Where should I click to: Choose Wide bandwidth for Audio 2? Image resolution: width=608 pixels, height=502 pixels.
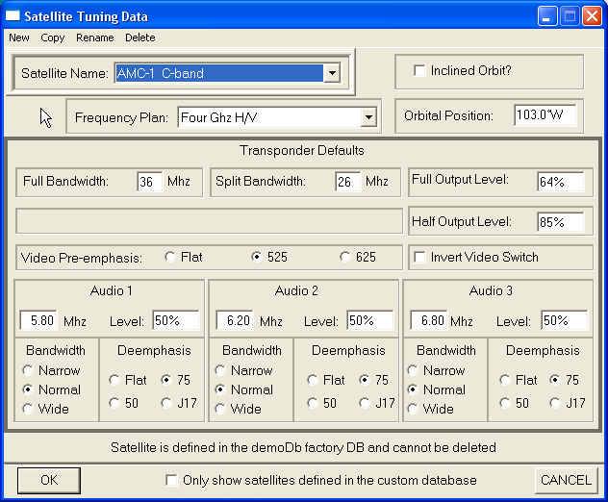[x=222, y=409]
